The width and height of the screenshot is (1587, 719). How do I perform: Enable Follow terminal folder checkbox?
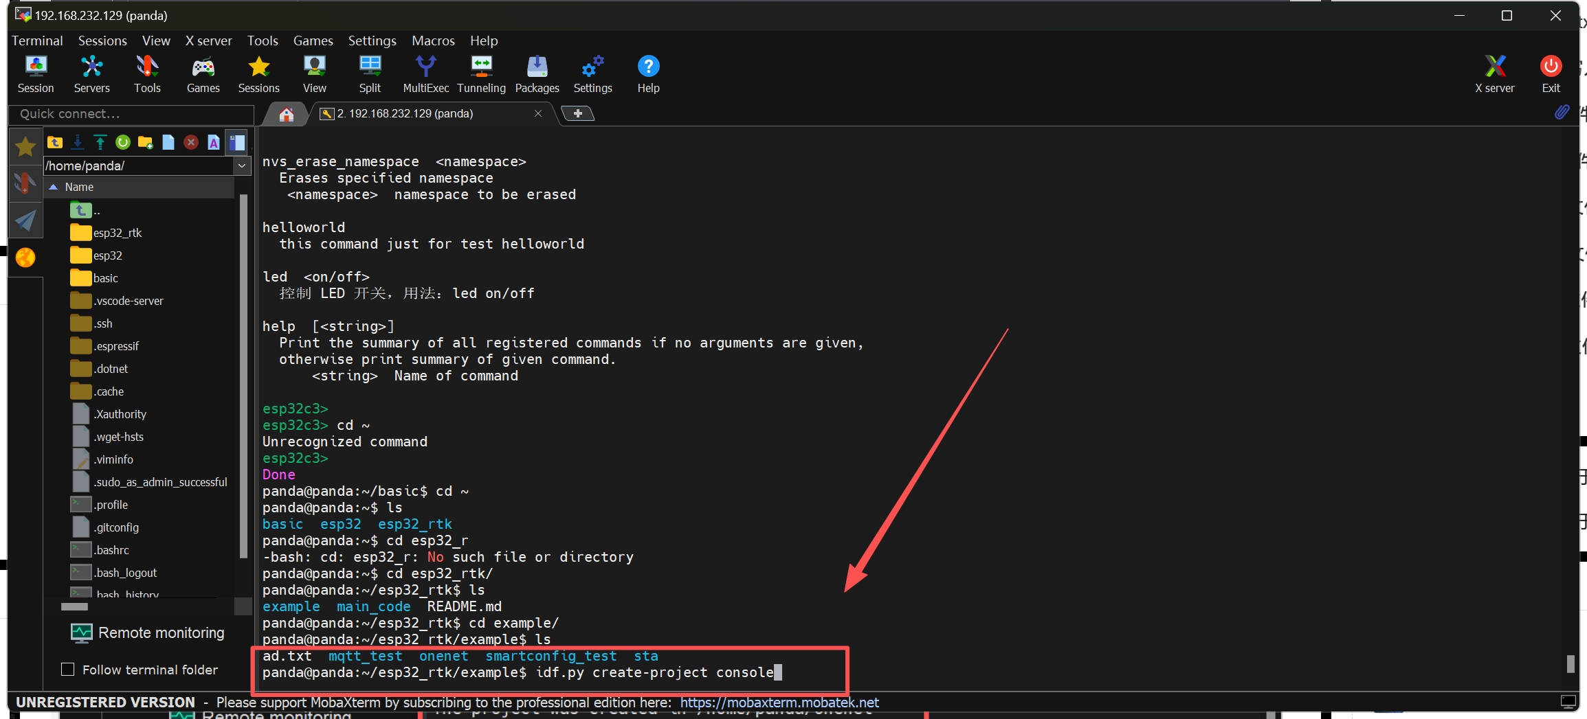(x=67, y=669)
